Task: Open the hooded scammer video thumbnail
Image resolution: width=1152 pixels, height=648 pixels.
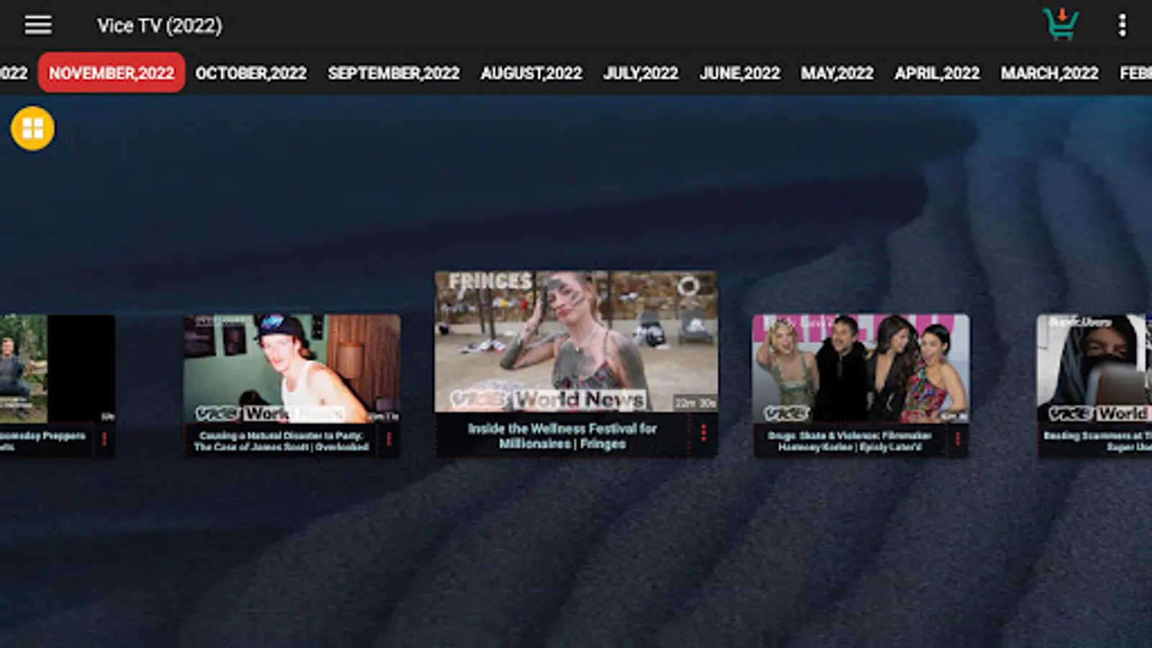Action: 1094,368
